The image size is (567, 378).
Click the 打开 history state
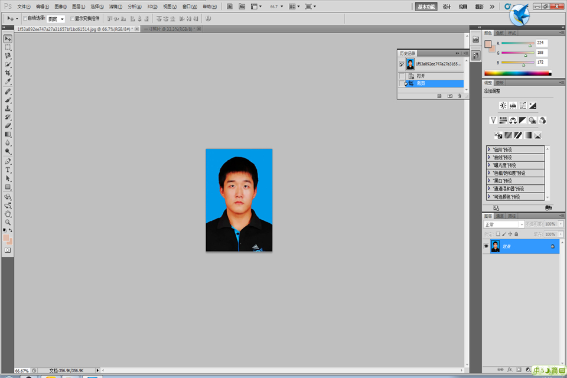coord(421,76)
